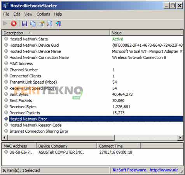This screenshot has height=175, width=185.
Task: Click the 1,226,601 received bytes value
Action: click(x=121, y=107)
